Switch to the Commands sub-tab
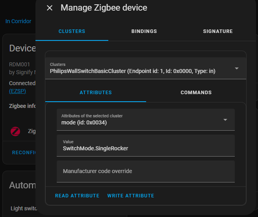 tap(196, 93)
